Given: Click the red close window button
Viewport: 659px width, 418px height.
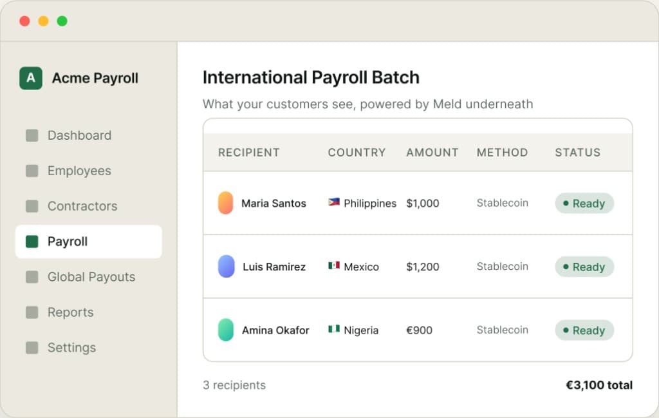Looking at the screenshot, I should coord(25,21).
